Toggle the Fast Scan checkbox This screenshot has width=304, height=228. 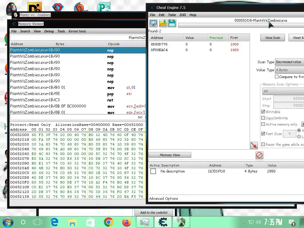pyautogui.click(x=263, y=134)
